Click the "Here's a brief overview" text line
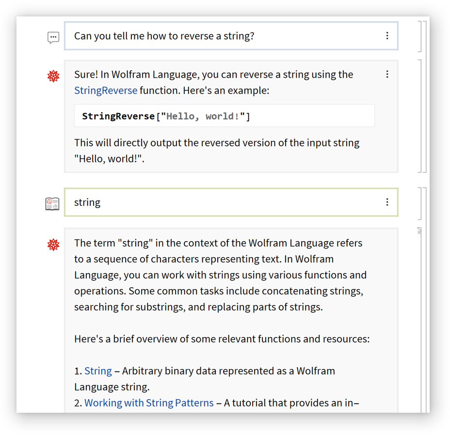This screenshot has width=450, height=435. click(x=222, y=339)
